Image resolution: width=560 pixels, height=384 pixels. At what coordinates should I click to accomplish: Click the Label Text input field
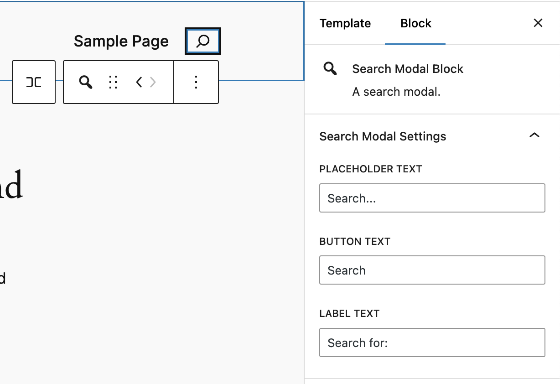(x=432, y=342)
